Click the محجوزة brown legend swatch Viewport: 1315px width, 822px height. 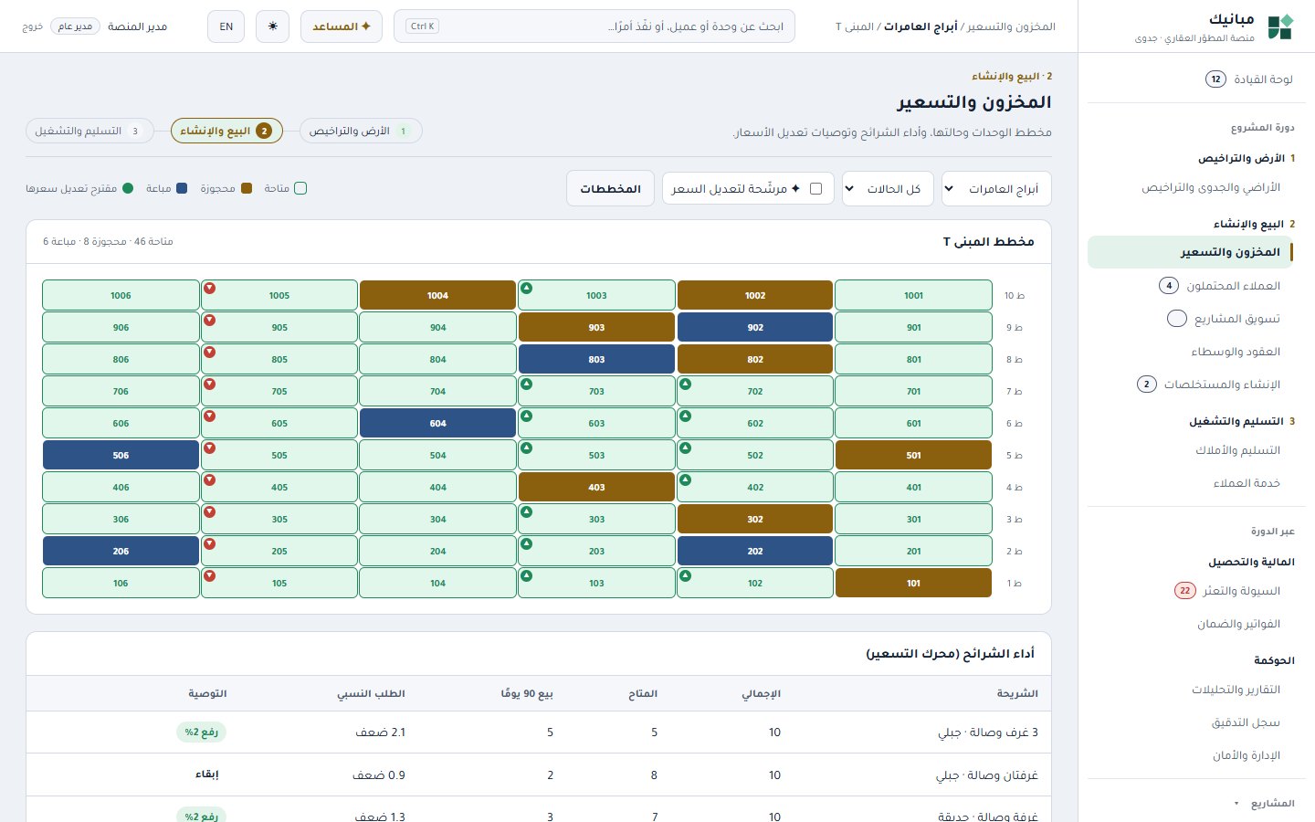[x=247, y=188]
